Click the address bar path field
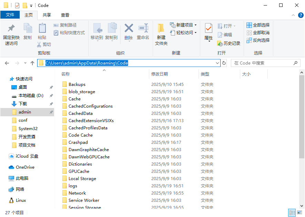305x217 pixels. click(x=129, y=63)
